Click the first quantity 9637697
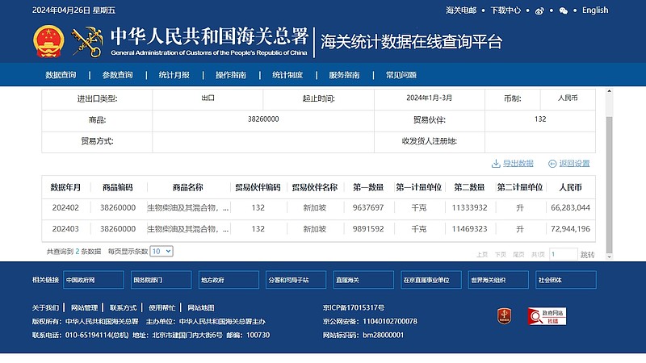Viewport: 646px width, 363px height. tap(368, 208)
